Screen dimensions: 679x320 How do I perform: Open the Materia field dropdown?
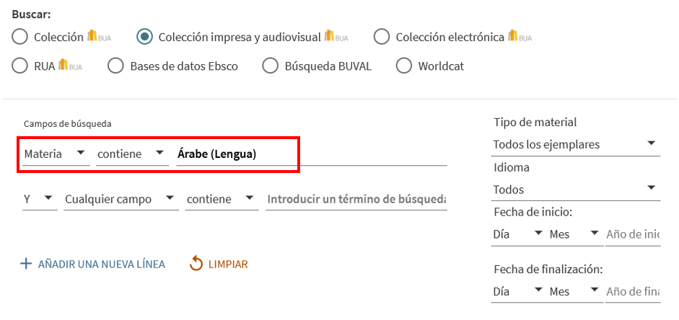click(x=55, y=154)
